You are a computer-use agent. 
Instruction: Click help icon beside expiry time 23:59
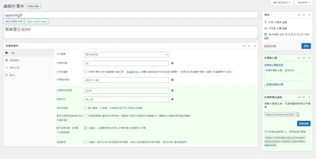(x=172, y=90)
